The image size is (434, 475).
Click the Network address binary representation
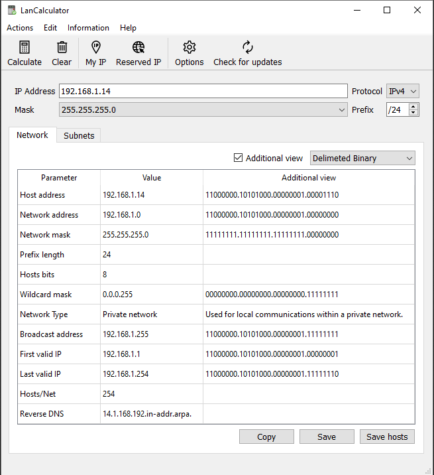coord(272,215)
